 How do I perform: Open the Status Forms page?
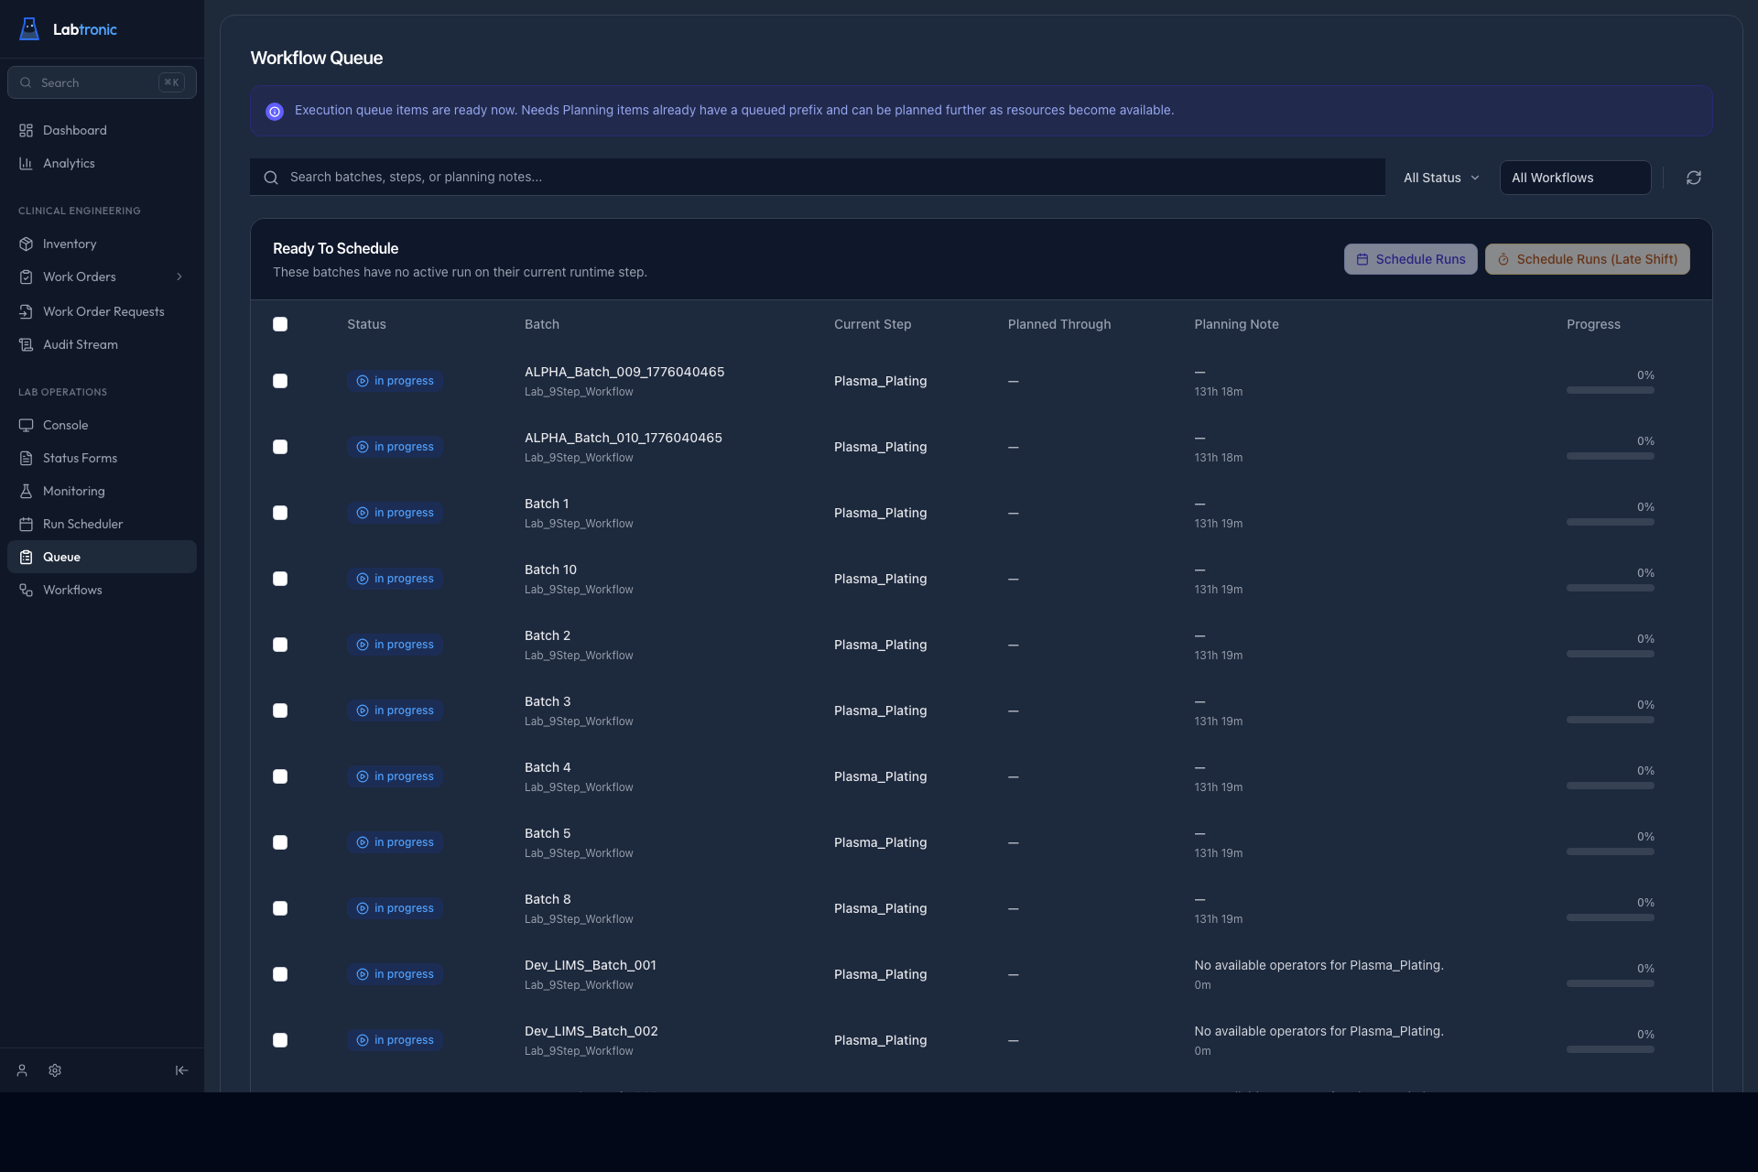coord(81,458)
